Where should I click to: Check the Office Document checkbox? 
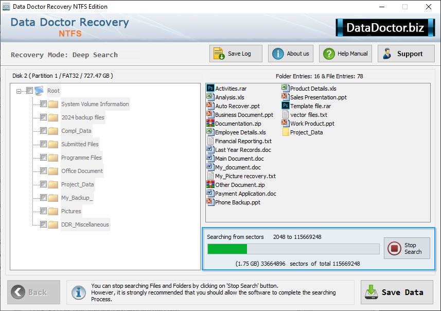(x=43, y=171)
